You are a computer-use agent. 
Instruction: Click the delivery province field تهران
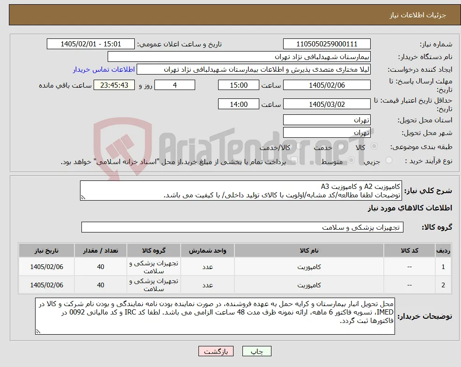point(327,120)
